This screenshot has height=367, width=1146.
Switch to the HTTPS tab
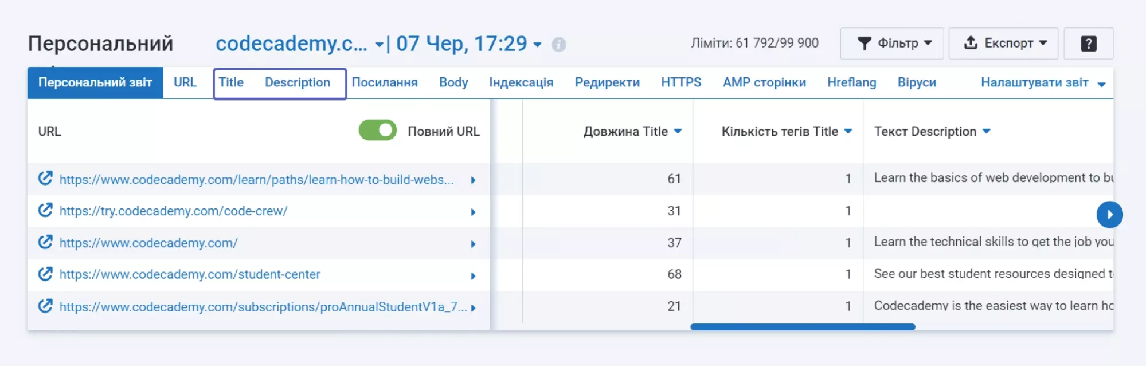tap(681, 82)
